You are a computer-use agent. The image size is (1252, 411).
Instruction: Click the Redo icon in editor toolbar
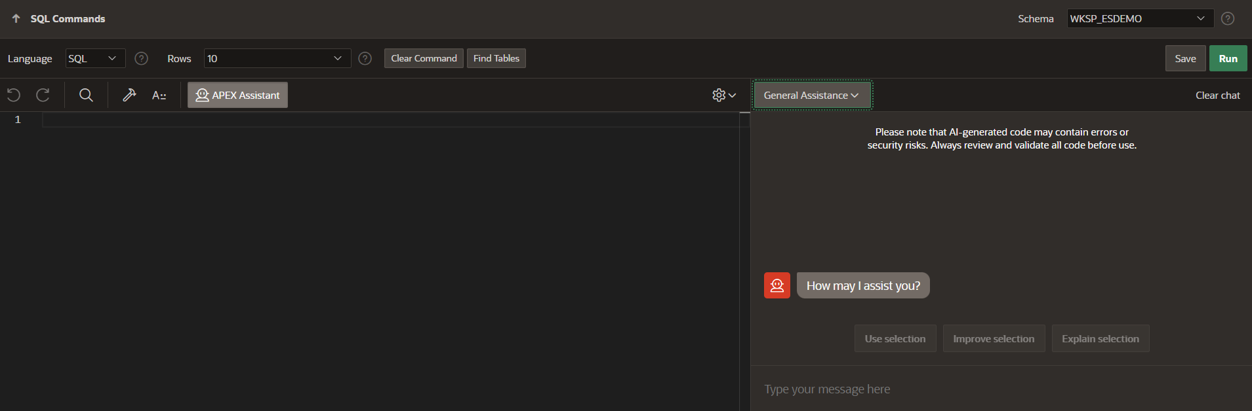pos(43,95)
